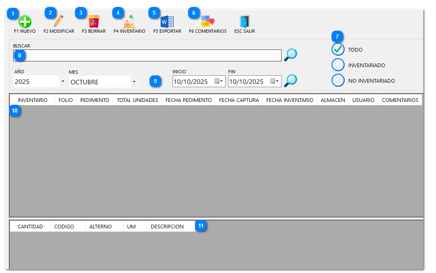Open the INICIO date picker calendar

click(x=219, y=81)
